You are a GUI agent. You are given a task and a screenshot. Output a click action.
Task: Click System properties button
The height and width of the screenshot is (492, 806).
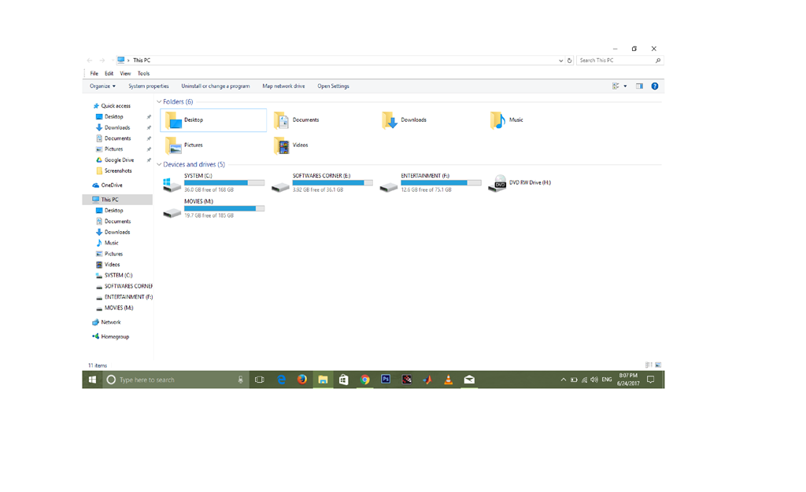click(x=149, y=86)
